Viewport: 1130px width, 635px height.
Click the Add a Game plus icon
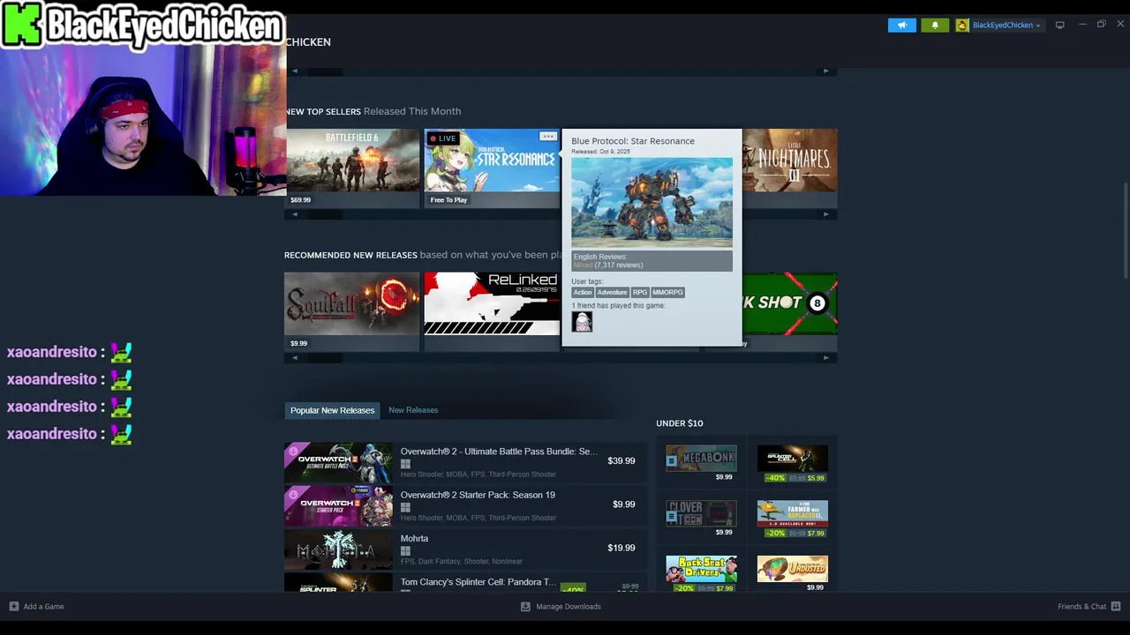[x=13, y=607]
